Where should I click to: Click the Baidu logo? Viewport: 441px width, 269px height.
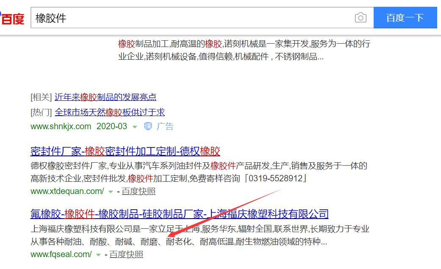click(12, 18)
